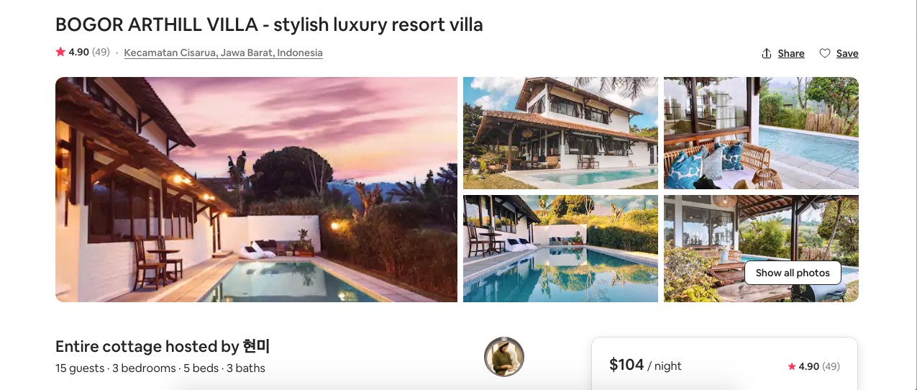Open the host's round profile avatar
This screenshot has height=390, width=917.
point(504,356)
